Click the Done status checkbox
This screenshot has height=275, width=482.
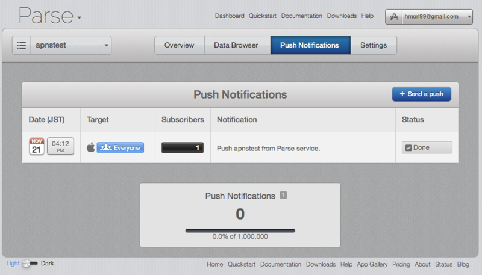(x=408, y=148)
